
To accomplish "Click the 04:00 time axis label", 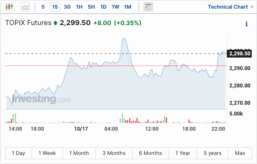I will [x=111, y=129].
